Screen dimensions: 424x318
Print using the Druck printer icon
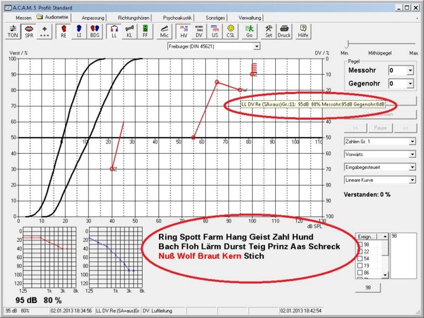(x=284, y=31)
